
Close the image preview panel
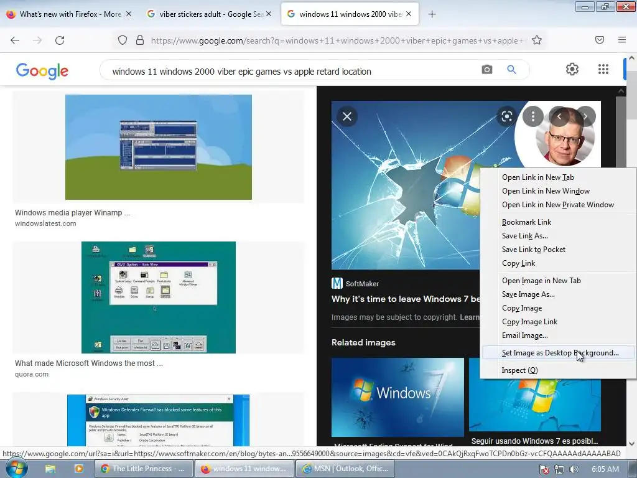[347, 116]
